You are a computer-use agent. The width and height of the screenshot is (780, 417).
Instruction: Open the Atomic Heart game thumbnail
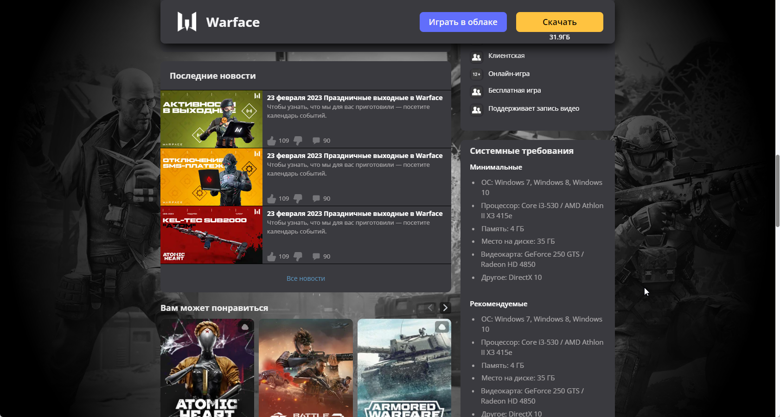(x=207, y=368)
